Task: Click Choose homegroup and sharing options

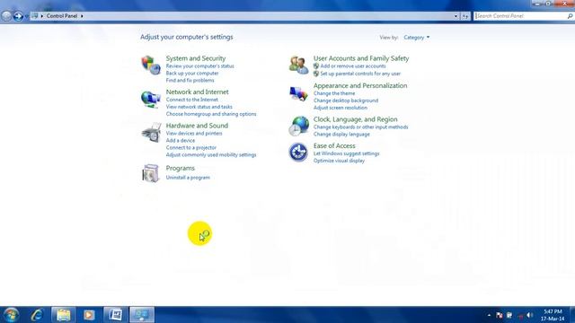Action: (211, 114)
